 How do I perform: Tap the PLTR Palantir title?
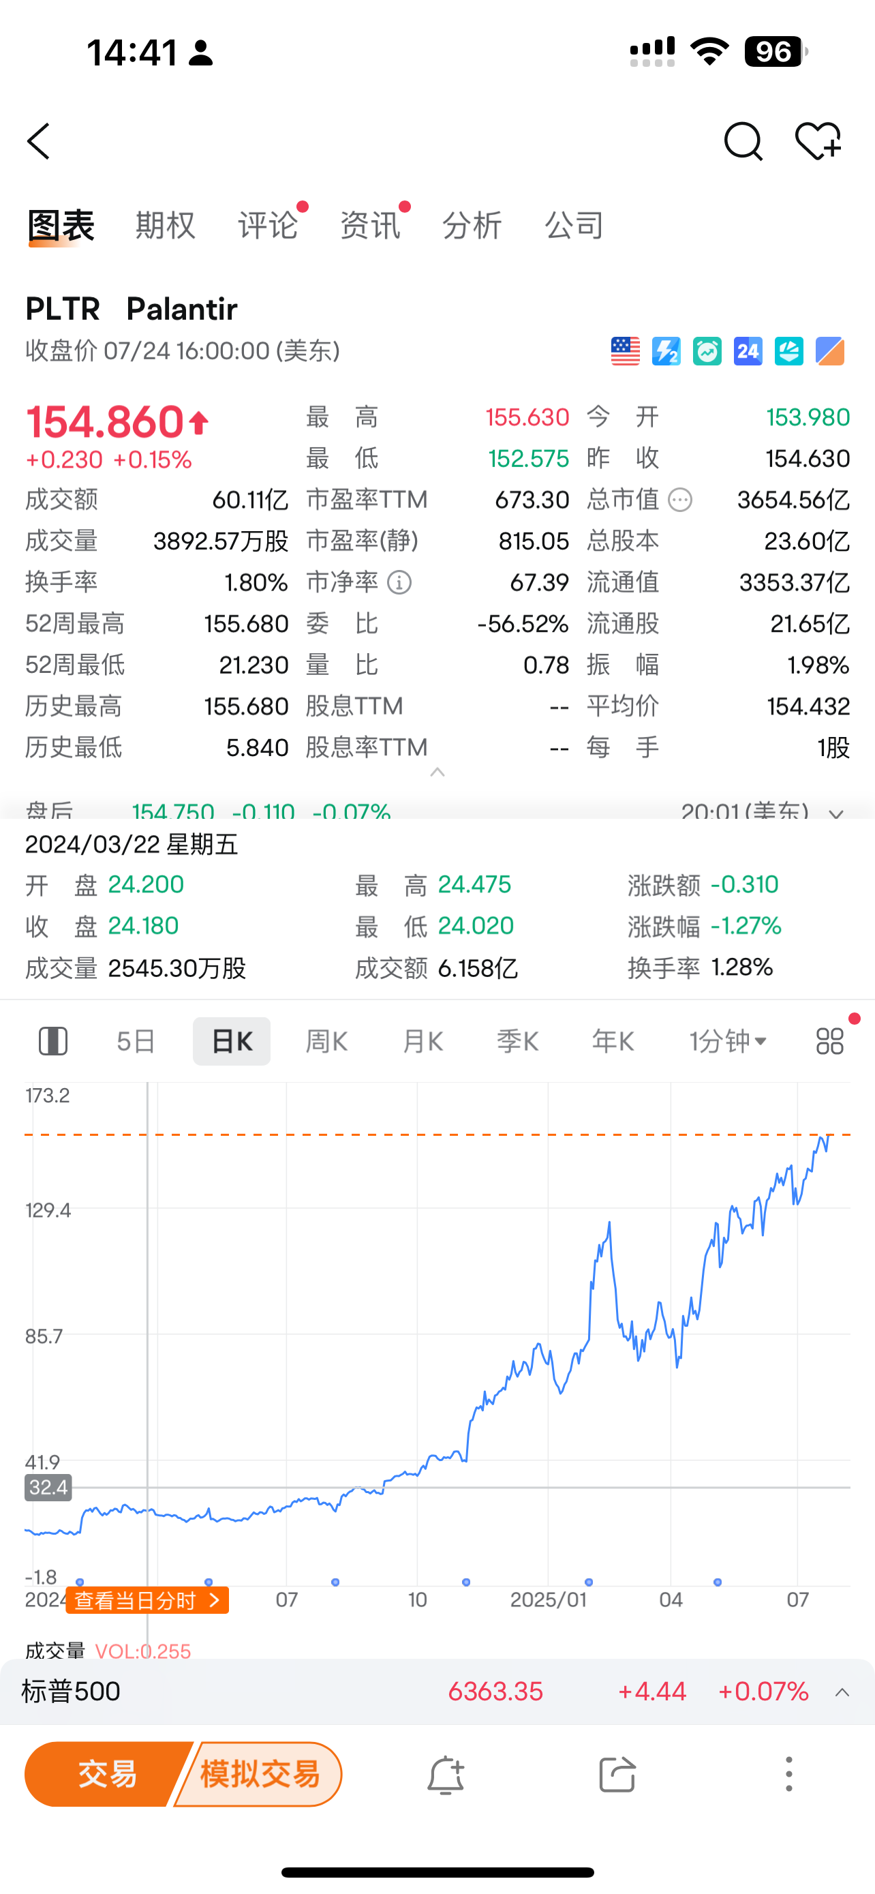tap(132, 309)
